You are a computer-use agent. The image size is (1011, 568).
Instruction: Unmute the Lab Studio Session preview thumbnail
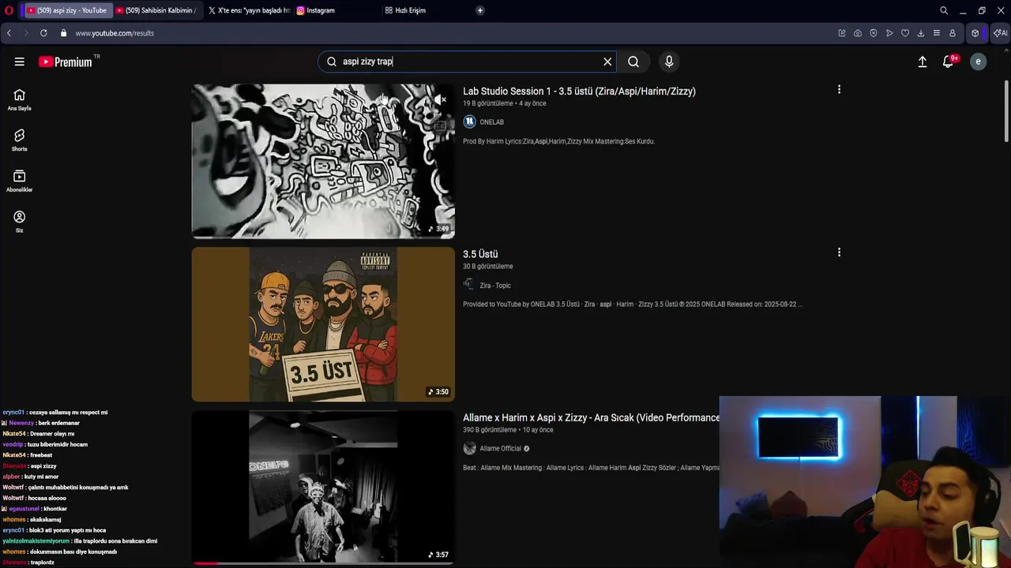(441, 99)
